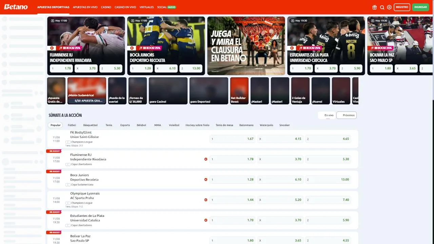The width and height of the screenshot is (434, 244).
Task: Navigate to Virtuales
Action: tap(146, 7)
